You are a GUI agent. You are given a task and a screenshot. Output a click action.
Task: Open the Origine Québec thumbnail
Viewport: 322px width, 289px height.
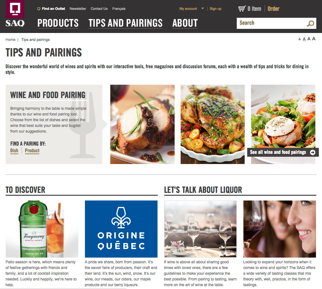121,229
